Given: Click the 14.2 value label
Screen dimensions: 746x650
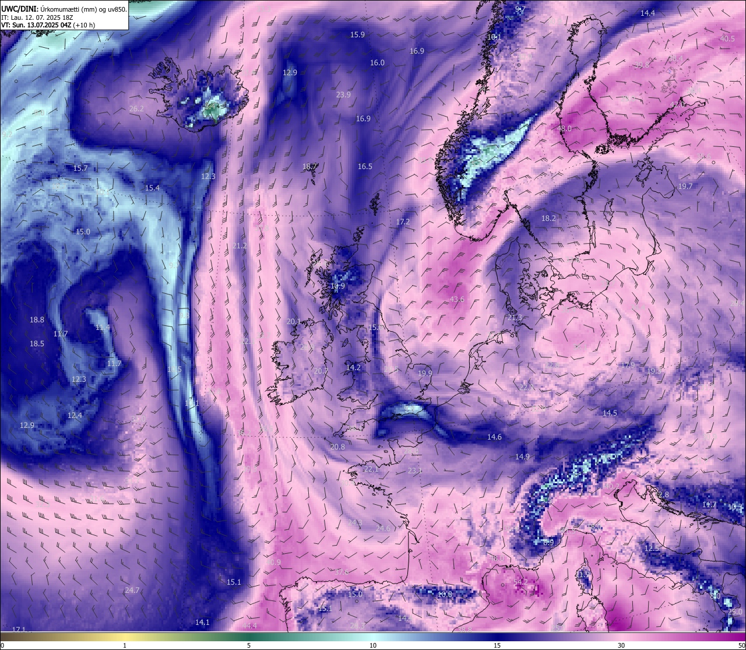Looking at the screenshot, I should coord(353,367).
